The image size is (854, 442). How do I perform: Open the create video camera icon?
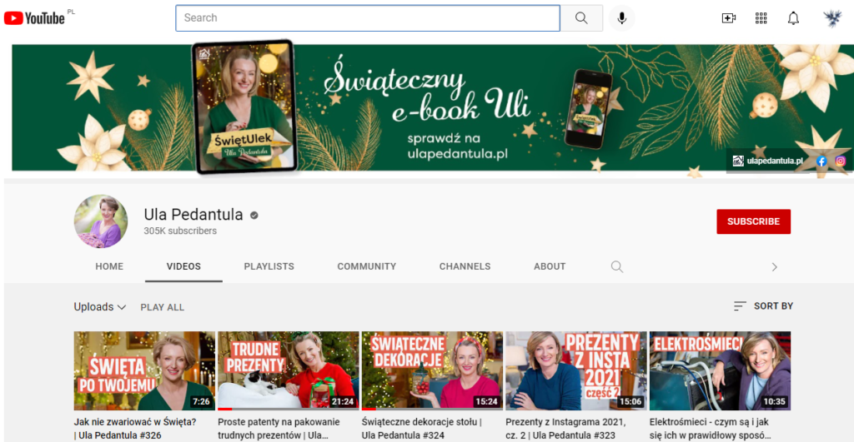click(x=729, y=18)
